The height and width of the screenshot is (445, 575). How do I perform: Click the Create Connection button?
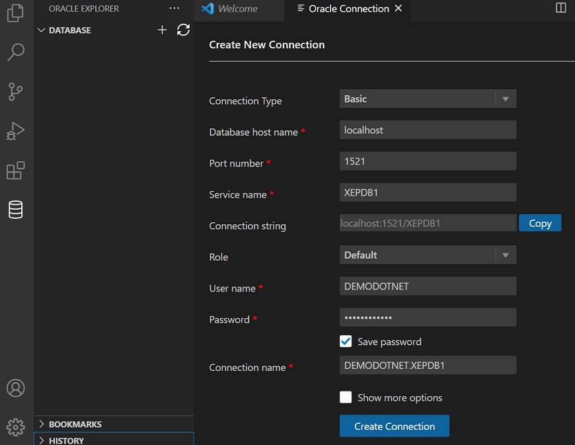[x=395, y=426]
